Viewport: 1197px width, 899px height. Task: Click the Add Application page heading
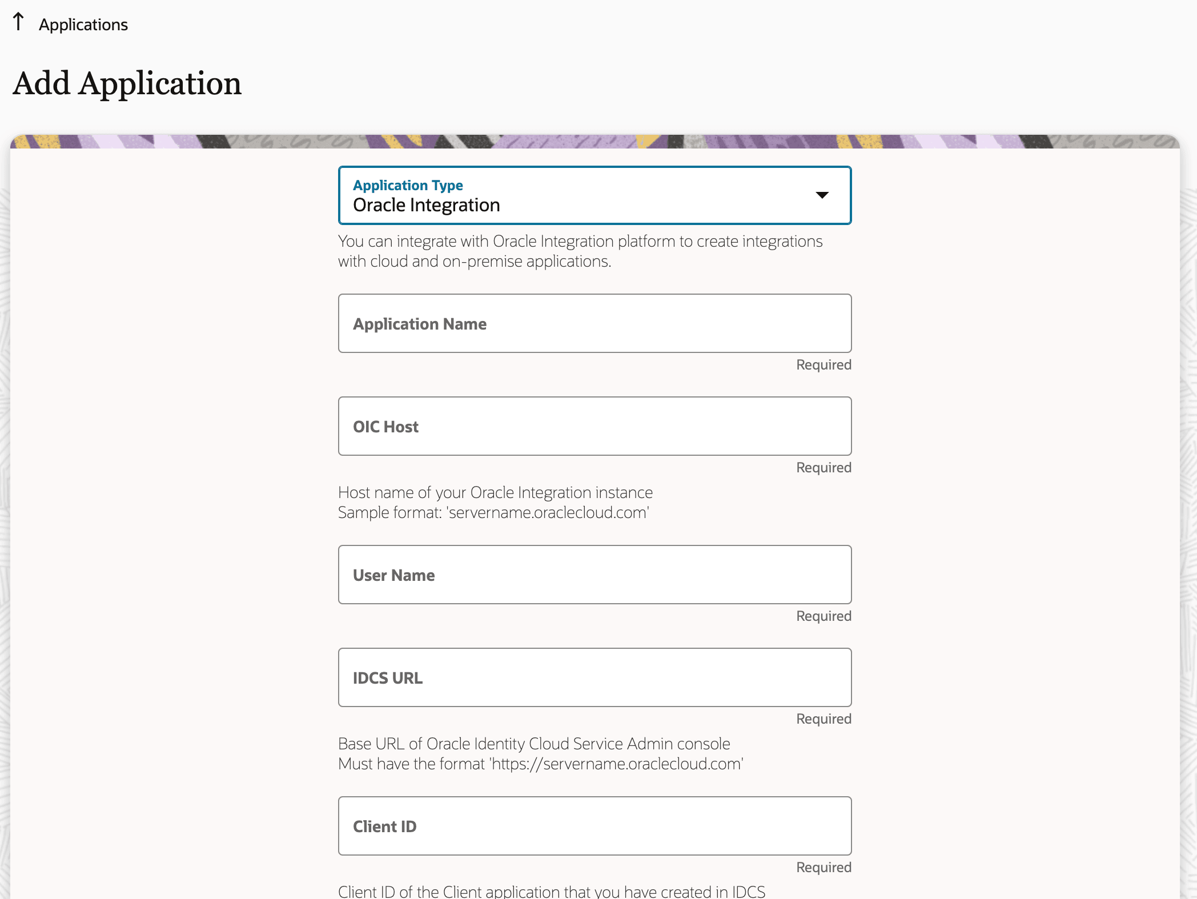pyautogui.click(x=127, y=83)
